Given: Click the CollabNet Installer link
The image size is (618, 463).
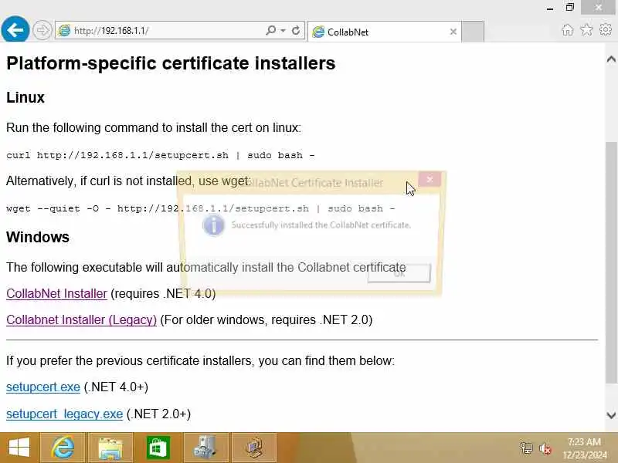Looking at the screenshot, I should [56, 294].
